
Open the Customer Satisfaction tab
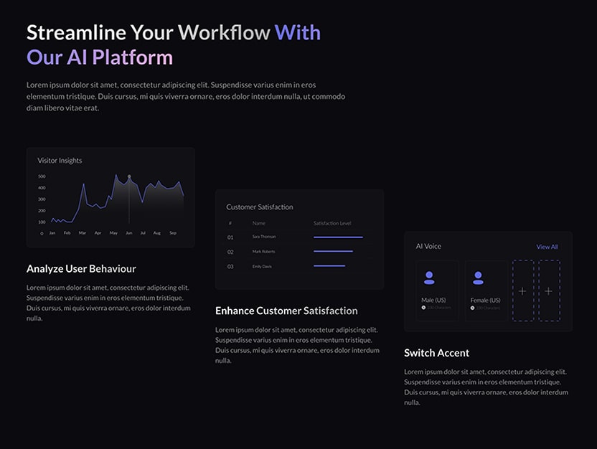[x=260, y=207]
